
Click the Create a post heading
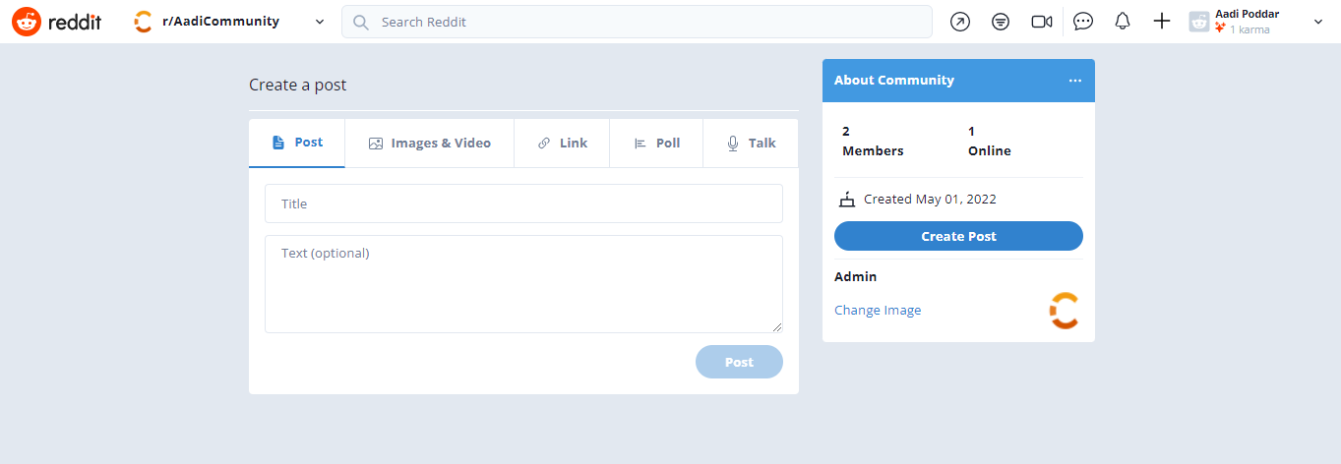tap(297, 85)
